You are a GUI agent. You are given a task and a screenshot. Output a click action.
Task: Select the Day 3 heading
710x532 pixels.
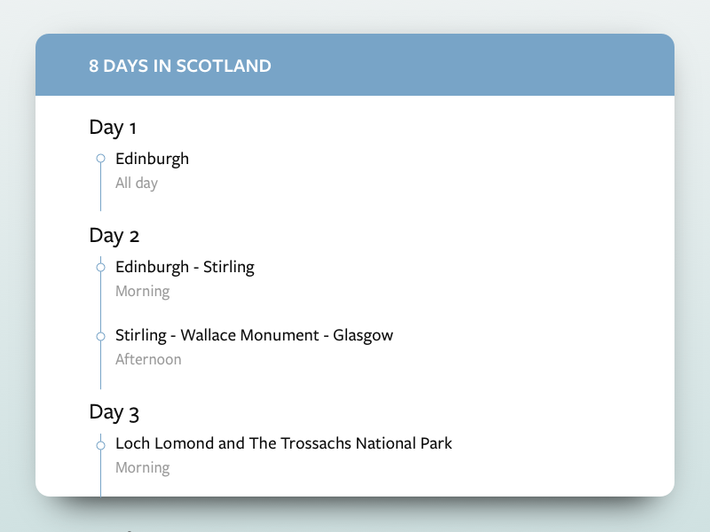[114, 412]
